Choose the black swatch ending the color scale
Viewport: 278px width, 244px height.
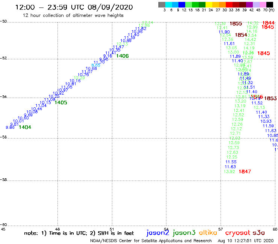coord(270,5)
